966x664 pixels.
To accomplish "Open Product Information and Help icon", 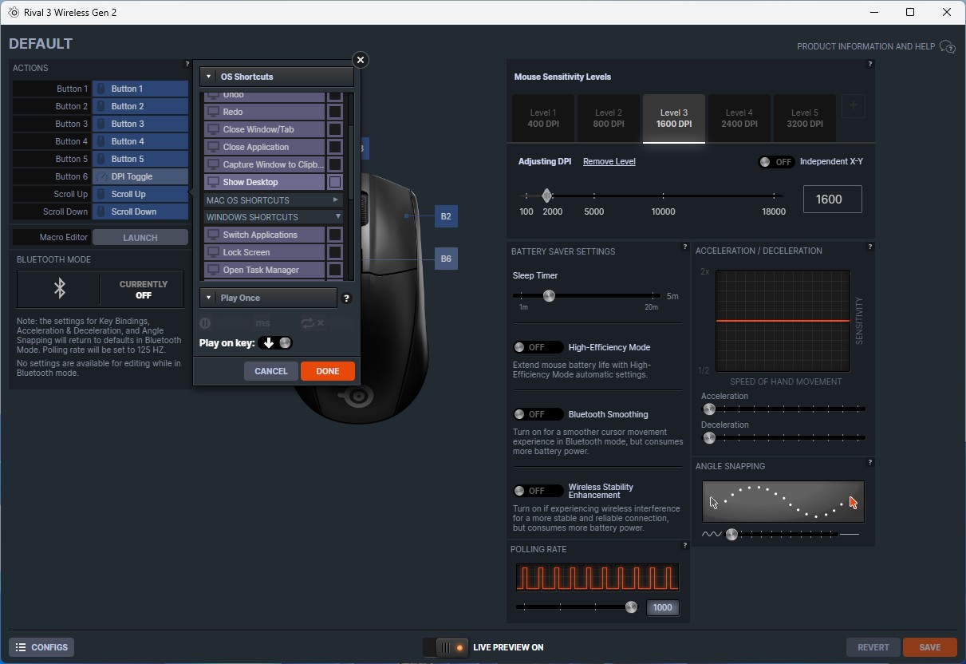I will pos(947,46).
